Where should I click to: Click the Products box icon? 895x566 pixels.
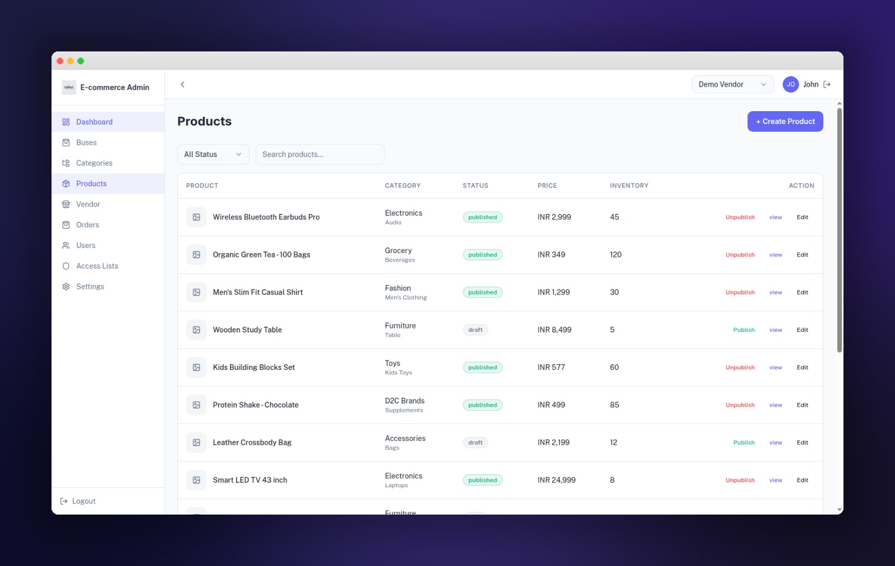pos(65,183)
